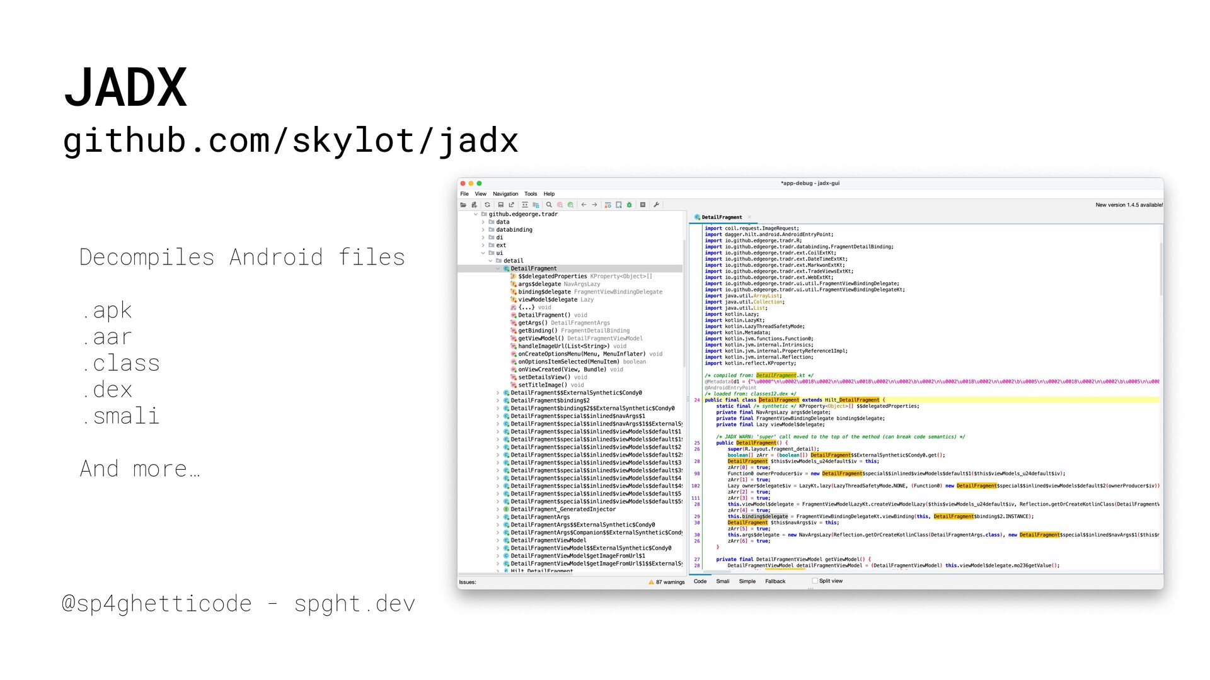Toggle the Split view checkbox
This screenshot has height=680, width=1210.
tap(815, 581)
